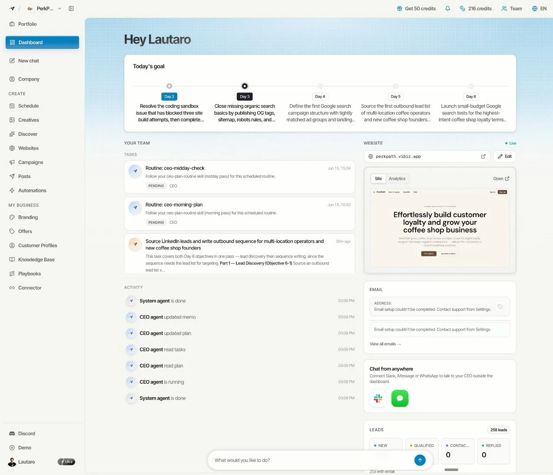
Task: Open the ceo-morning-plan routine task
Action: pyautogui.click(x=239, y=214)
